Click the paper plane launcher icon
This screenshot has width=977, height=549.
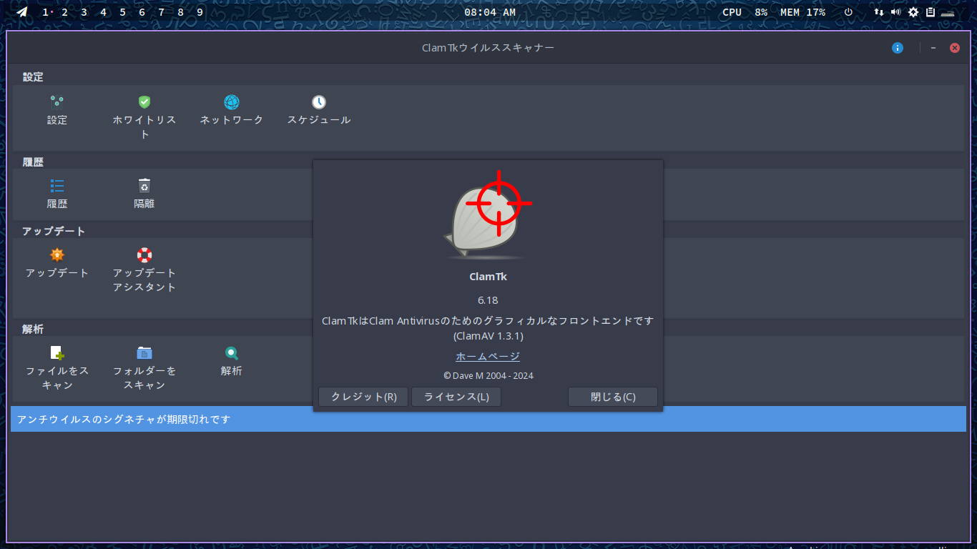(22, 12)
